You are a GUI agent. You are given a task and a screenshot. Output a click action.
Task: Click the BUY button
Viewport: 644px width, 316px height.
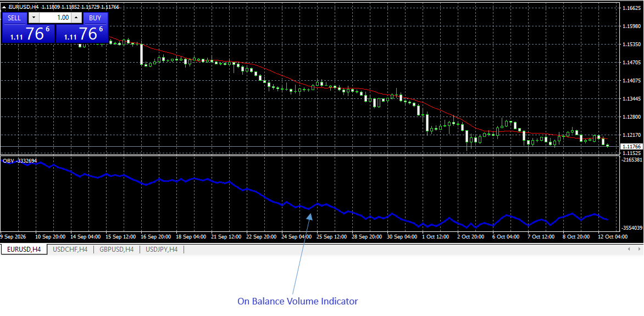click(95, 18)
